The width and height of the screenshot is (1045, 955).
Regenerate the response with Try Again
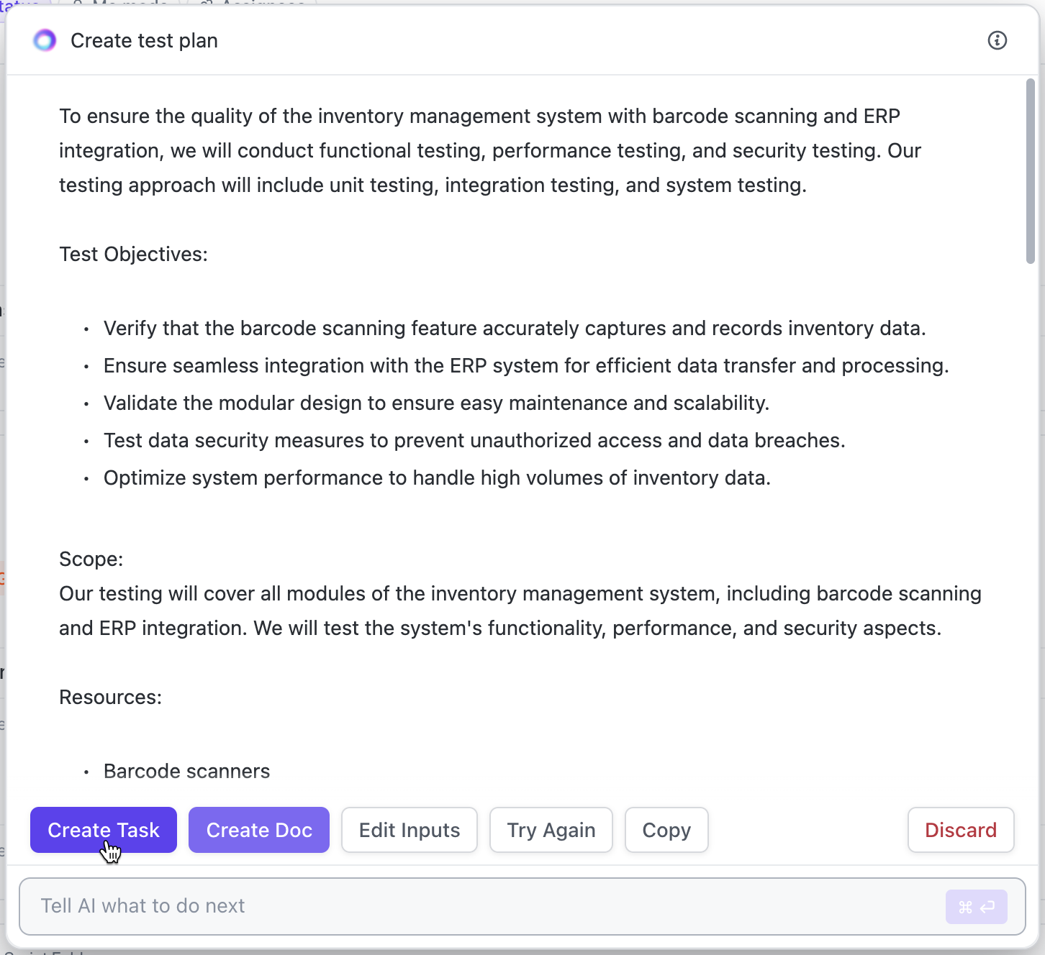(x=551, y=830)
